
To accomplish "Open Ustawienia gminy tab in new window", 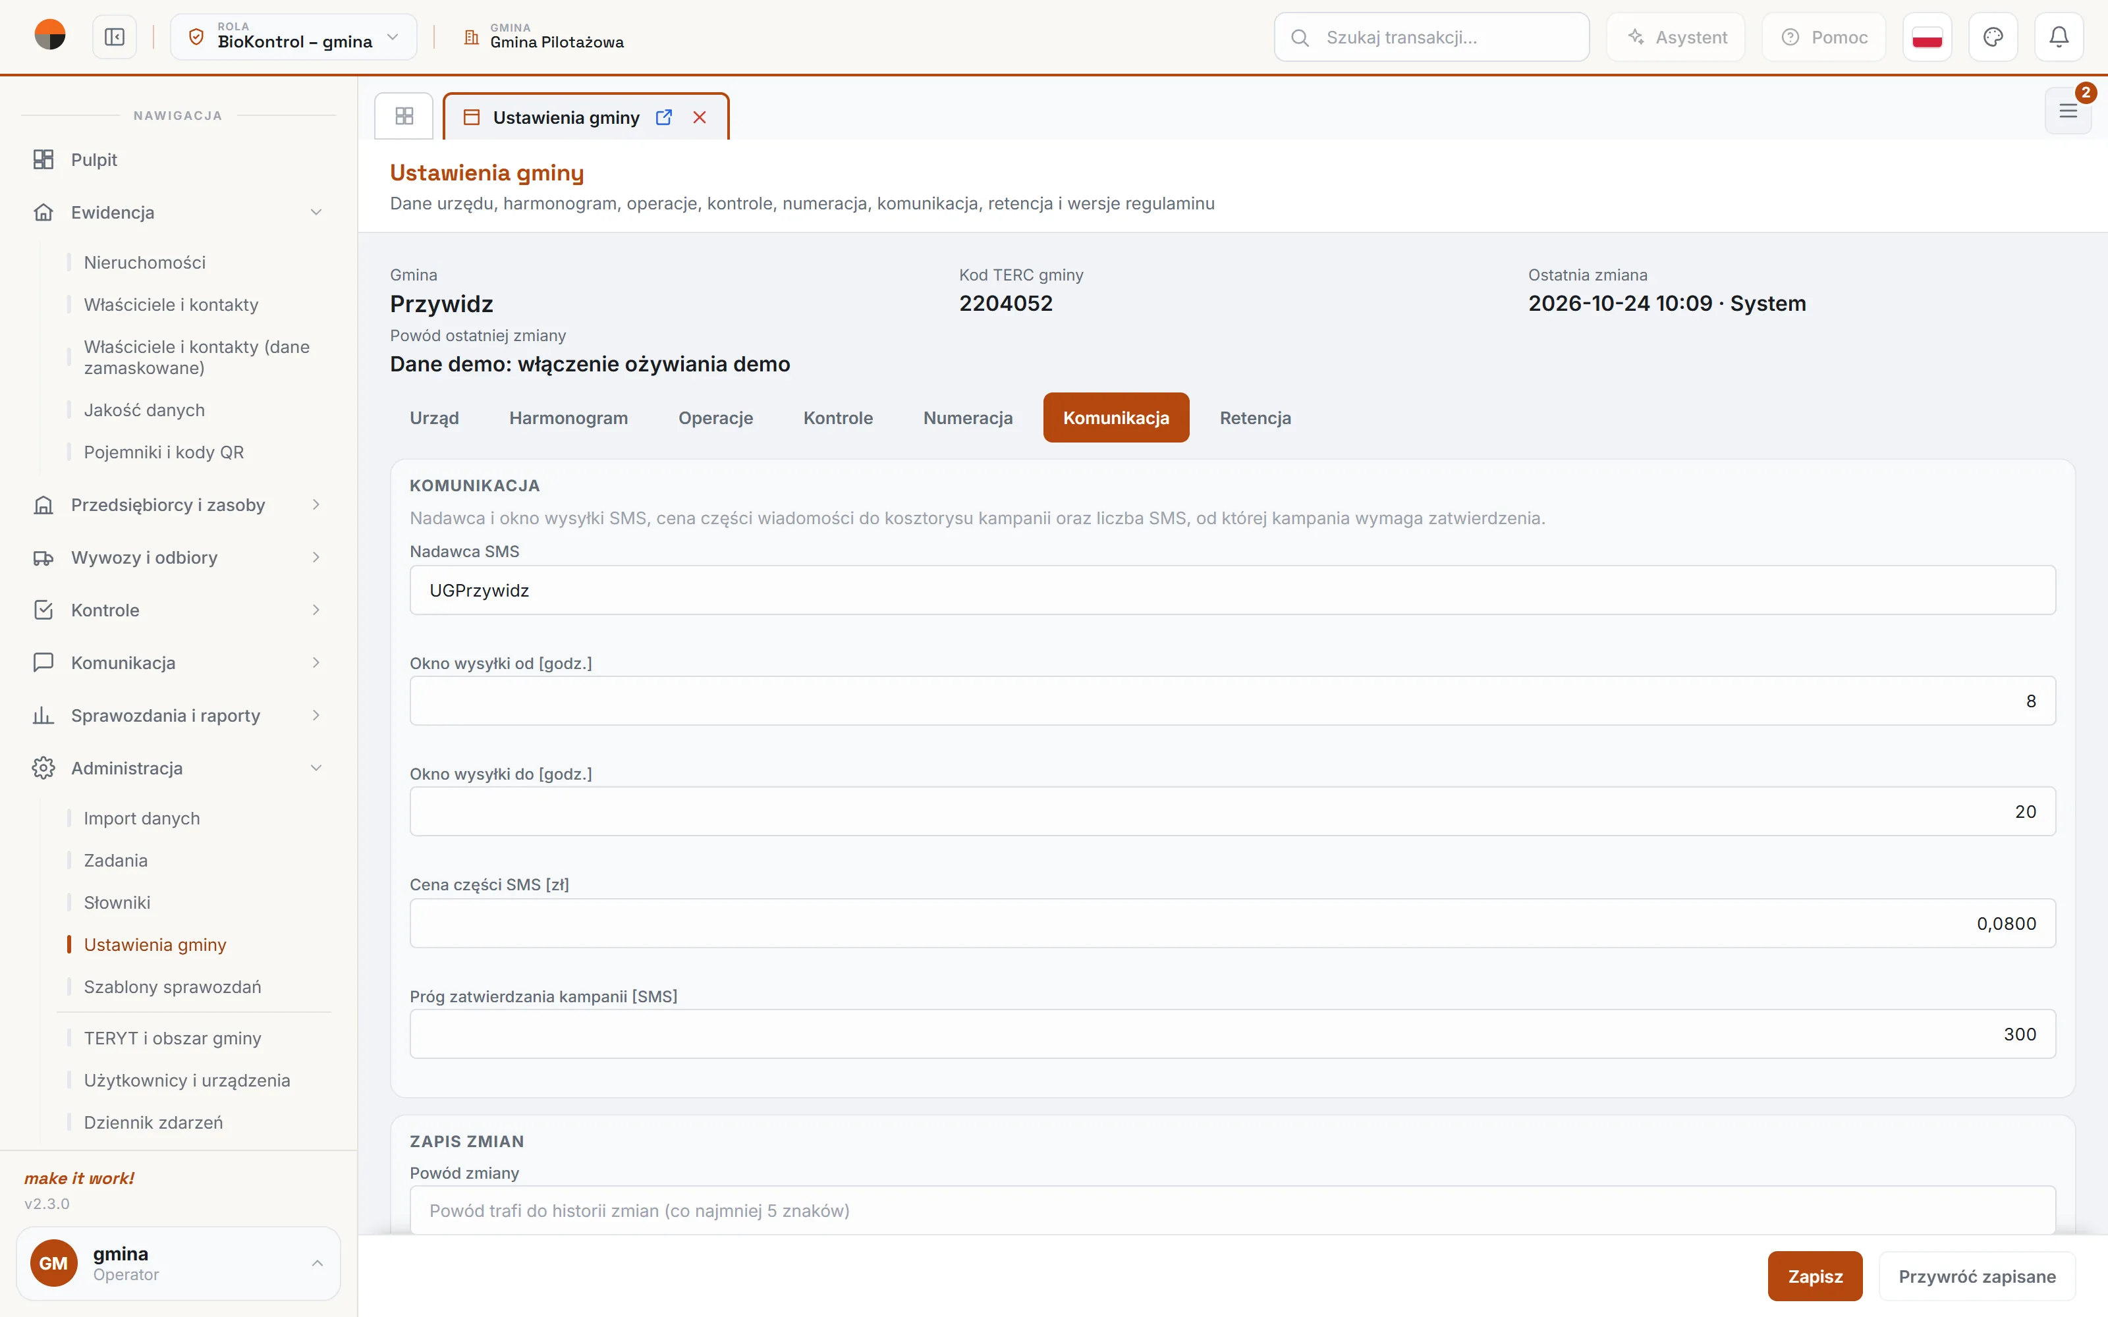I will coord(664,118).
